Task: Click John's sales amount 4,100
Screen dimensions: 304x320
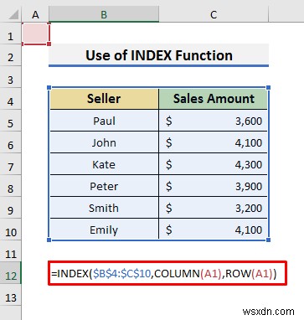Action: coord(214,142)
